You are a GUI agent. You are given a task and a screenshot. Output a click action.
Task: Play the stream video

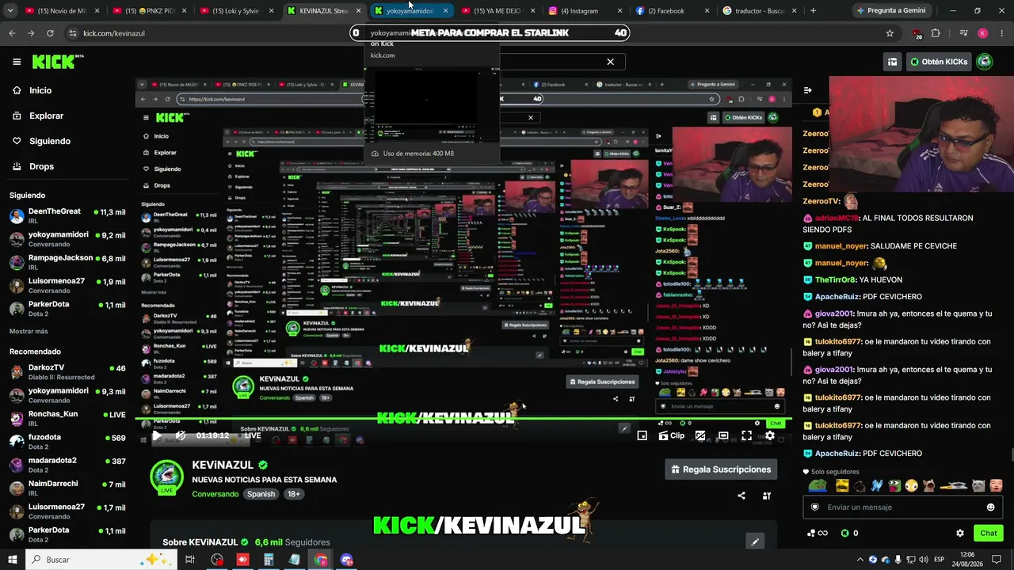(x=157, y=435)
